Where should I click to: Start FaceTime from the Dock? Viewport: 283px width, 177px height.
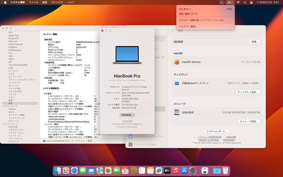pos(116,171)
